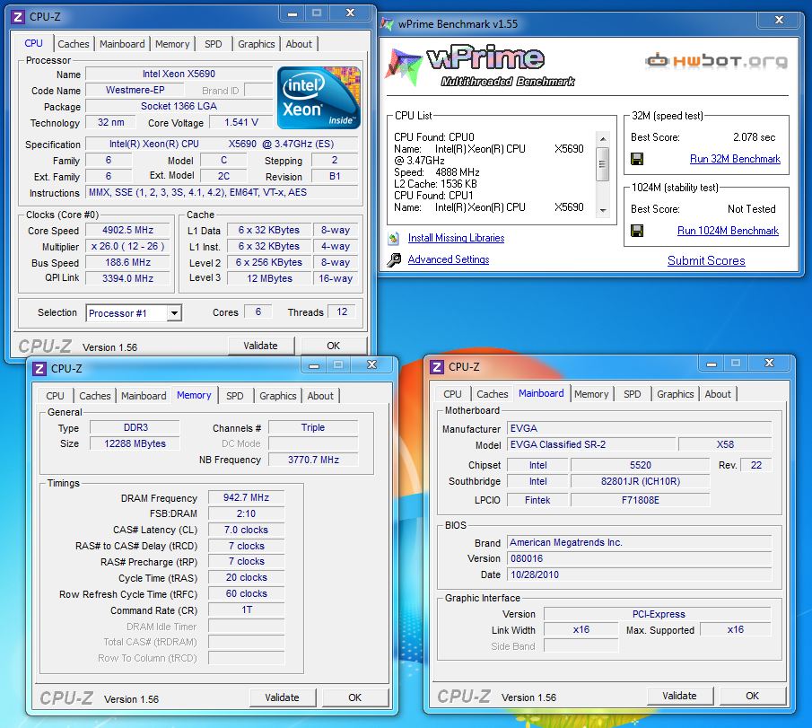Click the CPU-Z icon in Memory window title
This screenshot has height=728, width=812.
pyautogui.click(x=39, y=368)
